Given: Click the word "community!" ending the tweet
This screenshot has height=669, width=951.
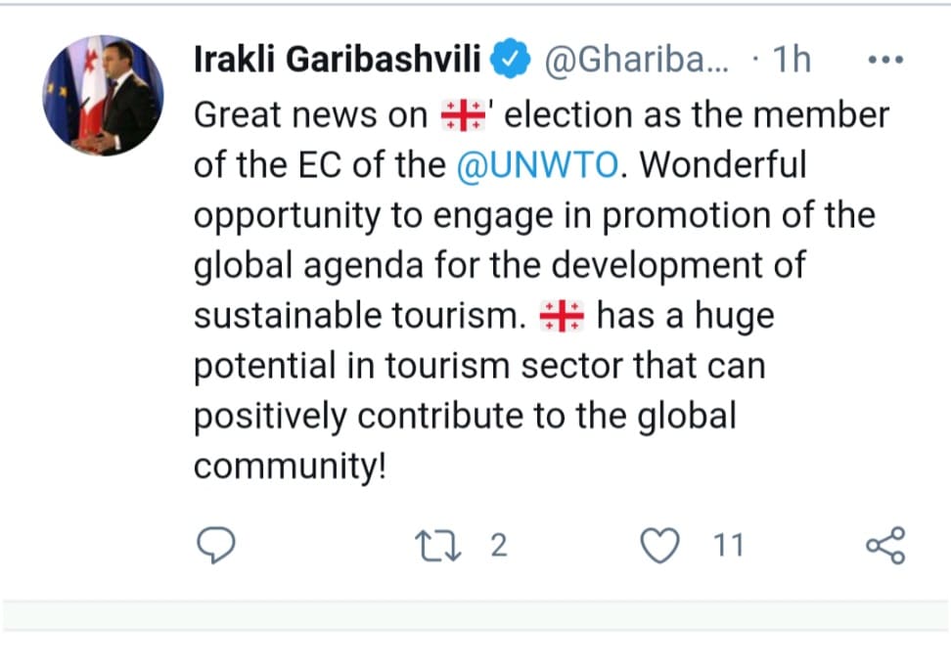Looking at the screenshot, I should coord(291,466).
